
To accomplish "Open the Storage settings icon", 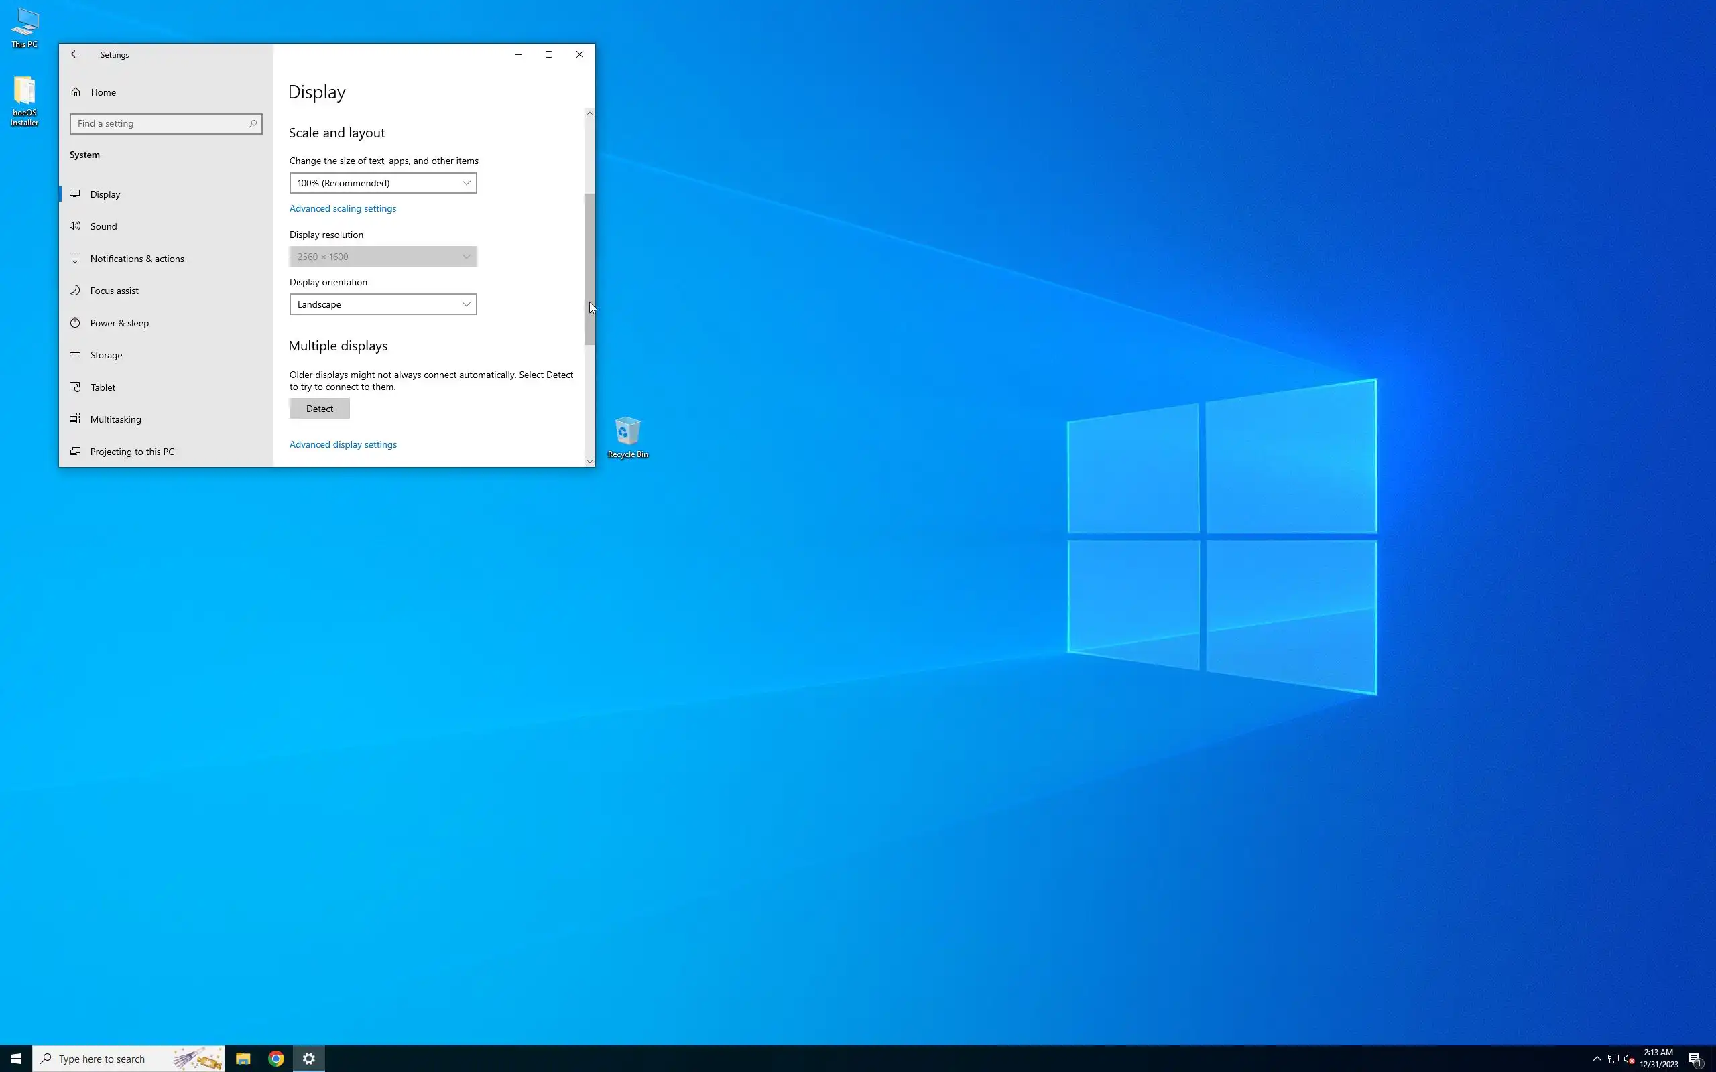I will tap(75, 355).
